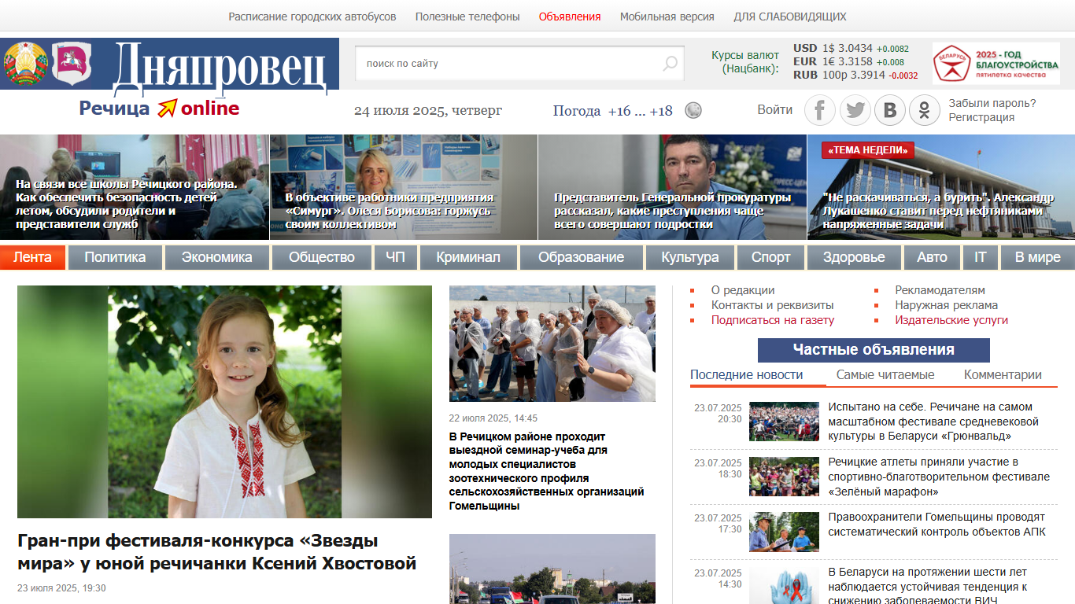Screen dimensions: 1075x604
Task: Switch to Мобильная версия
Action: pyautogui.click(x=667, y=17)
